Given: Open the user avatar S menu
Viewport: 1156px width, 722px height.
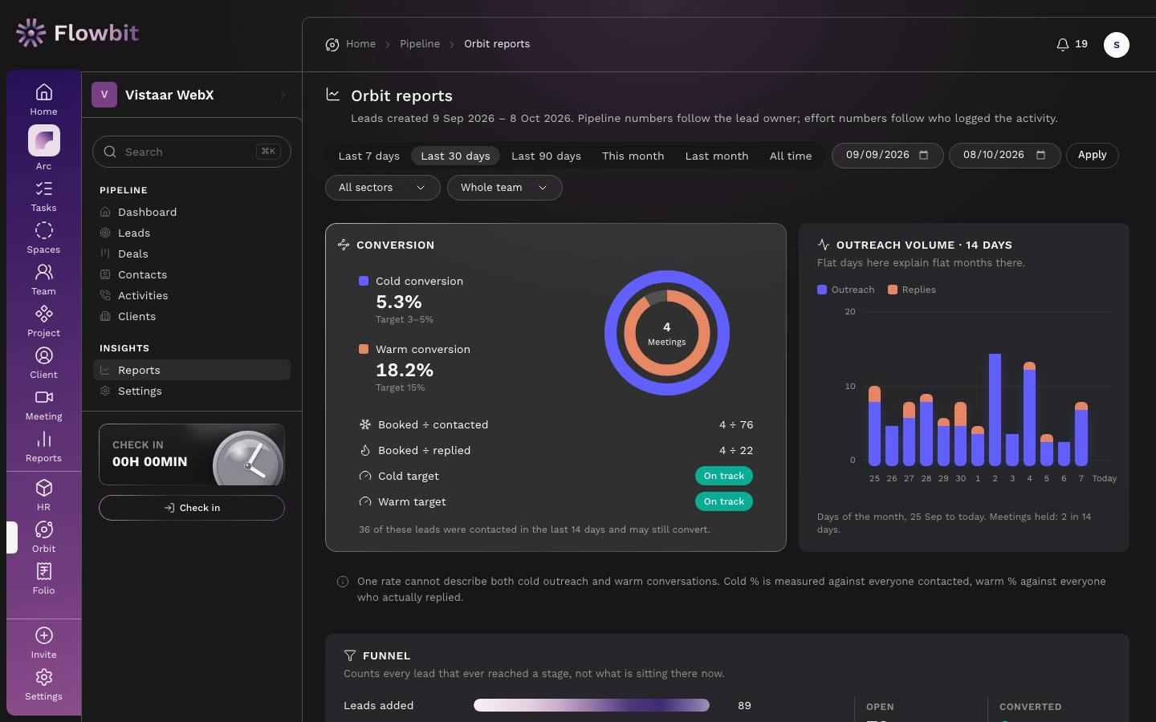Looking at the screenshot, I should (1116, 45).
